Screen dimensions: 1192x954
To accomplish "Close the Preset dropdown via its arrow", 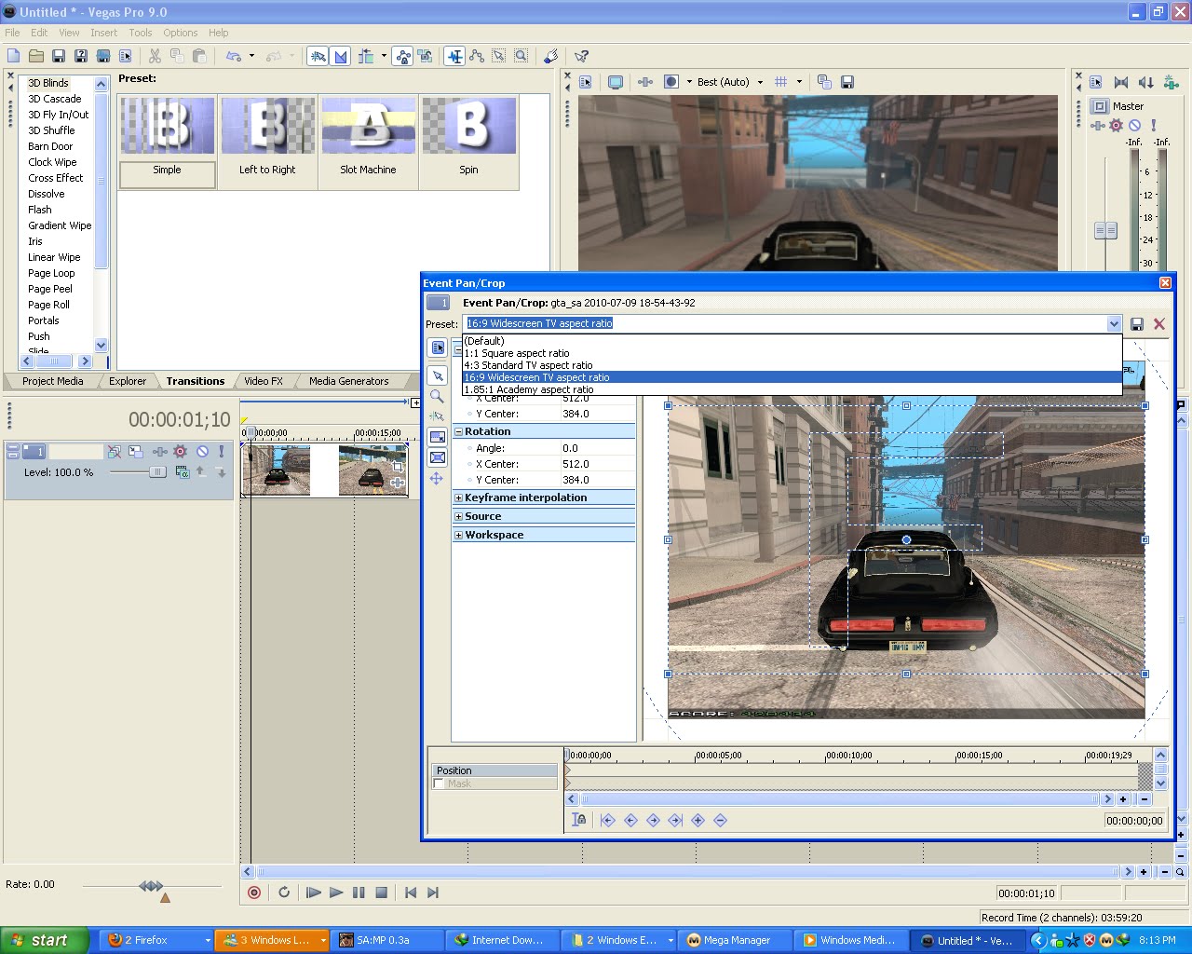I will point(1114,323).
